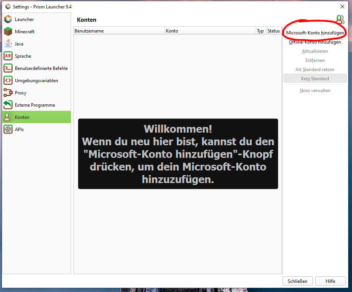The width and height of the screenshot is (352, 292).
Task: Click the circled Microsoft-Konto hinzufügen button
Action: tap(314, 32)
